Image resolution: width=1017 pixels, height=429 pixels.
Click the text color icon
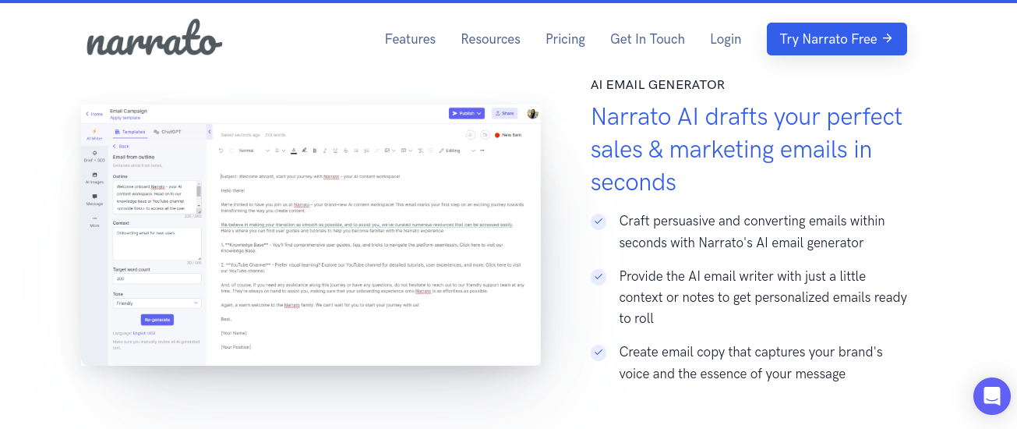pos(294,151)
